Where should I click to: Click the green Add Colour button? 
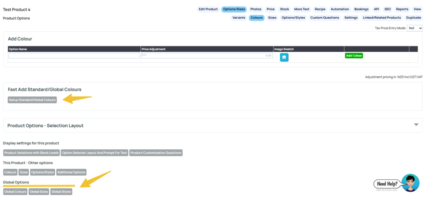354,56
